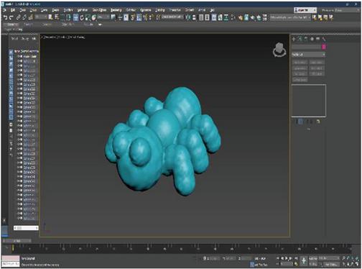Toggle the Window/Crossing selection mode
Viewport: 362px width, 269px height.
click(x=68, y=17)
